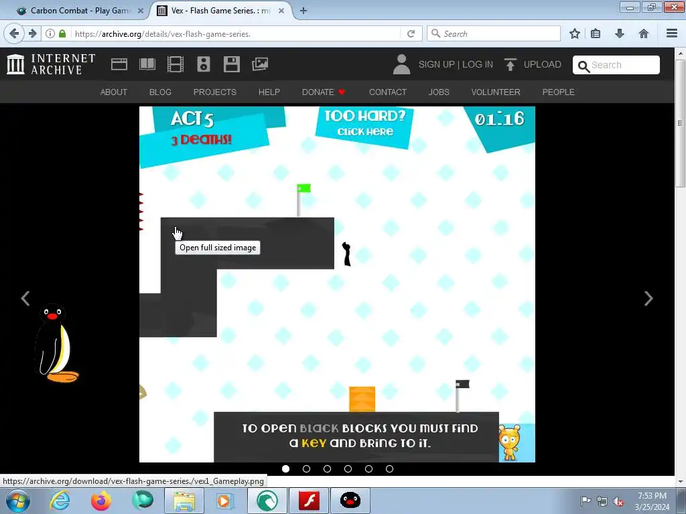The width and height of the screenshot is (686, 514).
Task: Open Windows Explorer folder in taskbar
Action: (184, 501)
